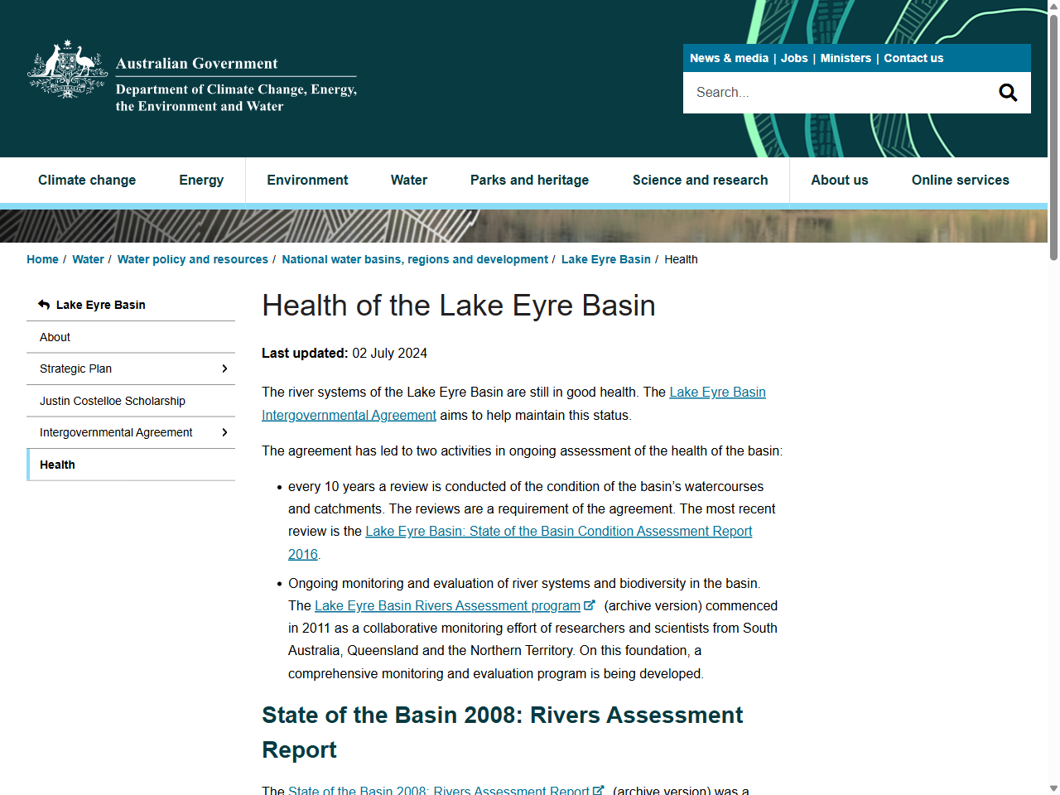Select Climate change in the navigation bar
1060x795 pixels.
click(x=87, y=180)
